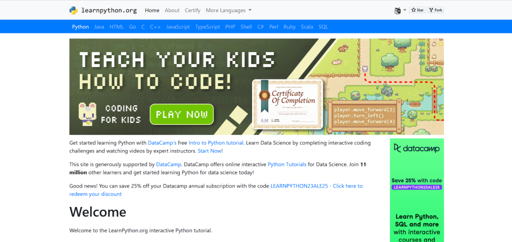Click the LEARNPYTHON23ALE25 redeem discount link
This screenshot has width=512, height=242.
click(216, 190)
